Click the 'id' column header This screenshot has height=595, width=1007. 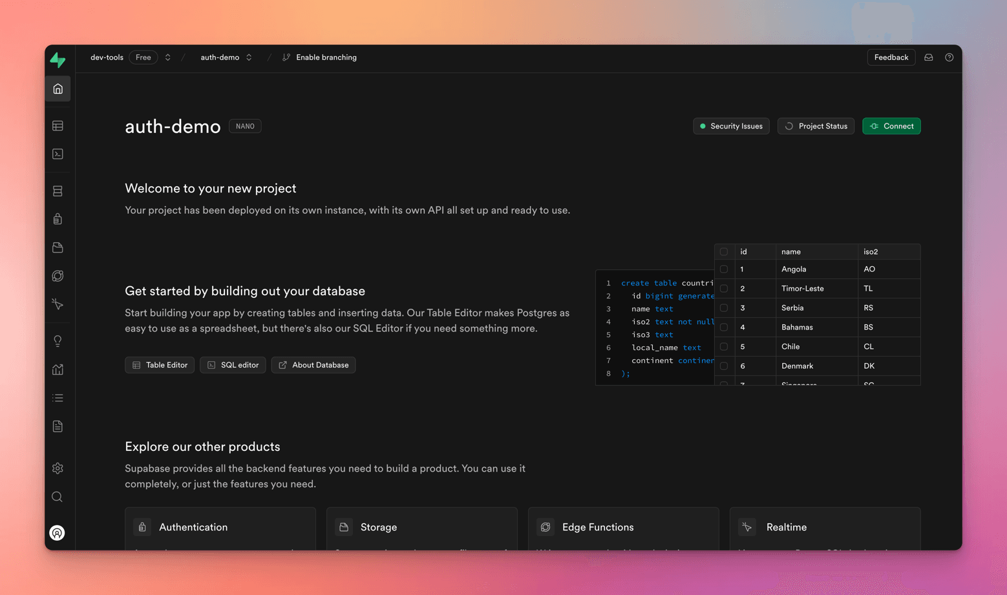pos(755,252)
